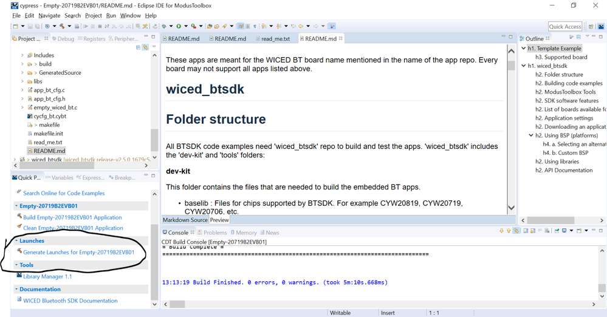Click Library Manager 1.1 link
The width and height of the screenshot is (607, 317).
[47, 276]
